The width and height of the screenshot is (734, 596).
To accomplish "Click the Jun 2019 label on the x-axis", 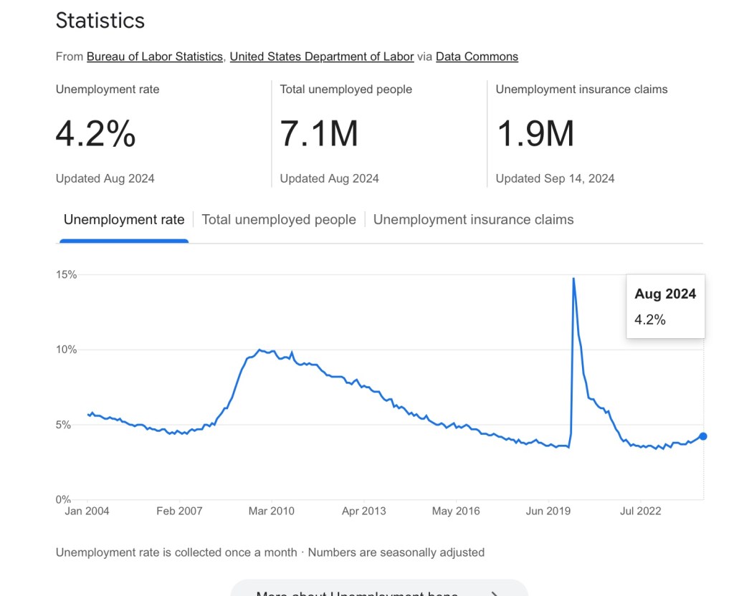I will pos(548,511).
